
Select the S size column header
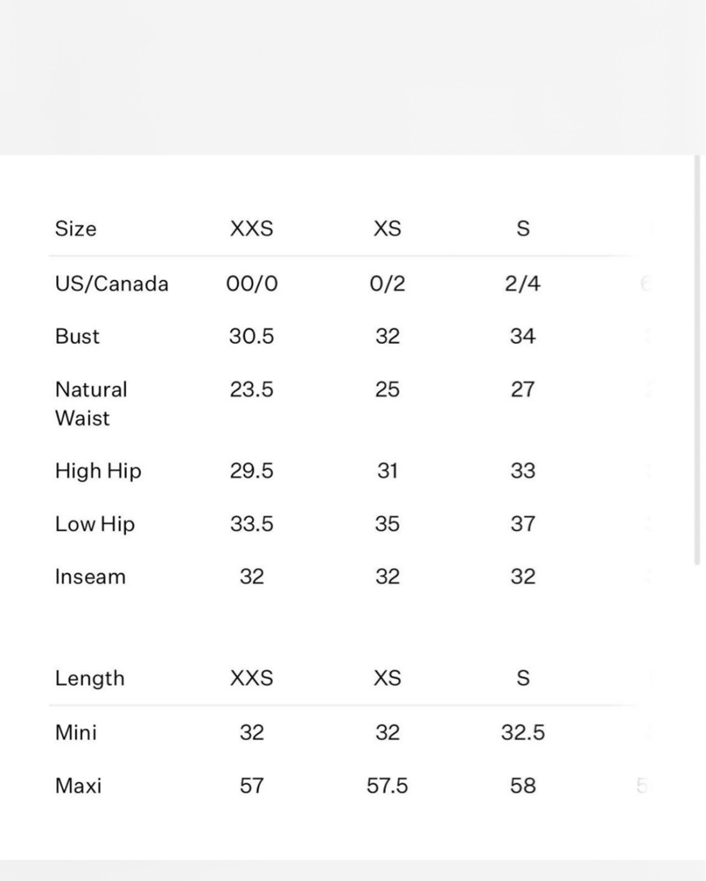tap(523, 229)
